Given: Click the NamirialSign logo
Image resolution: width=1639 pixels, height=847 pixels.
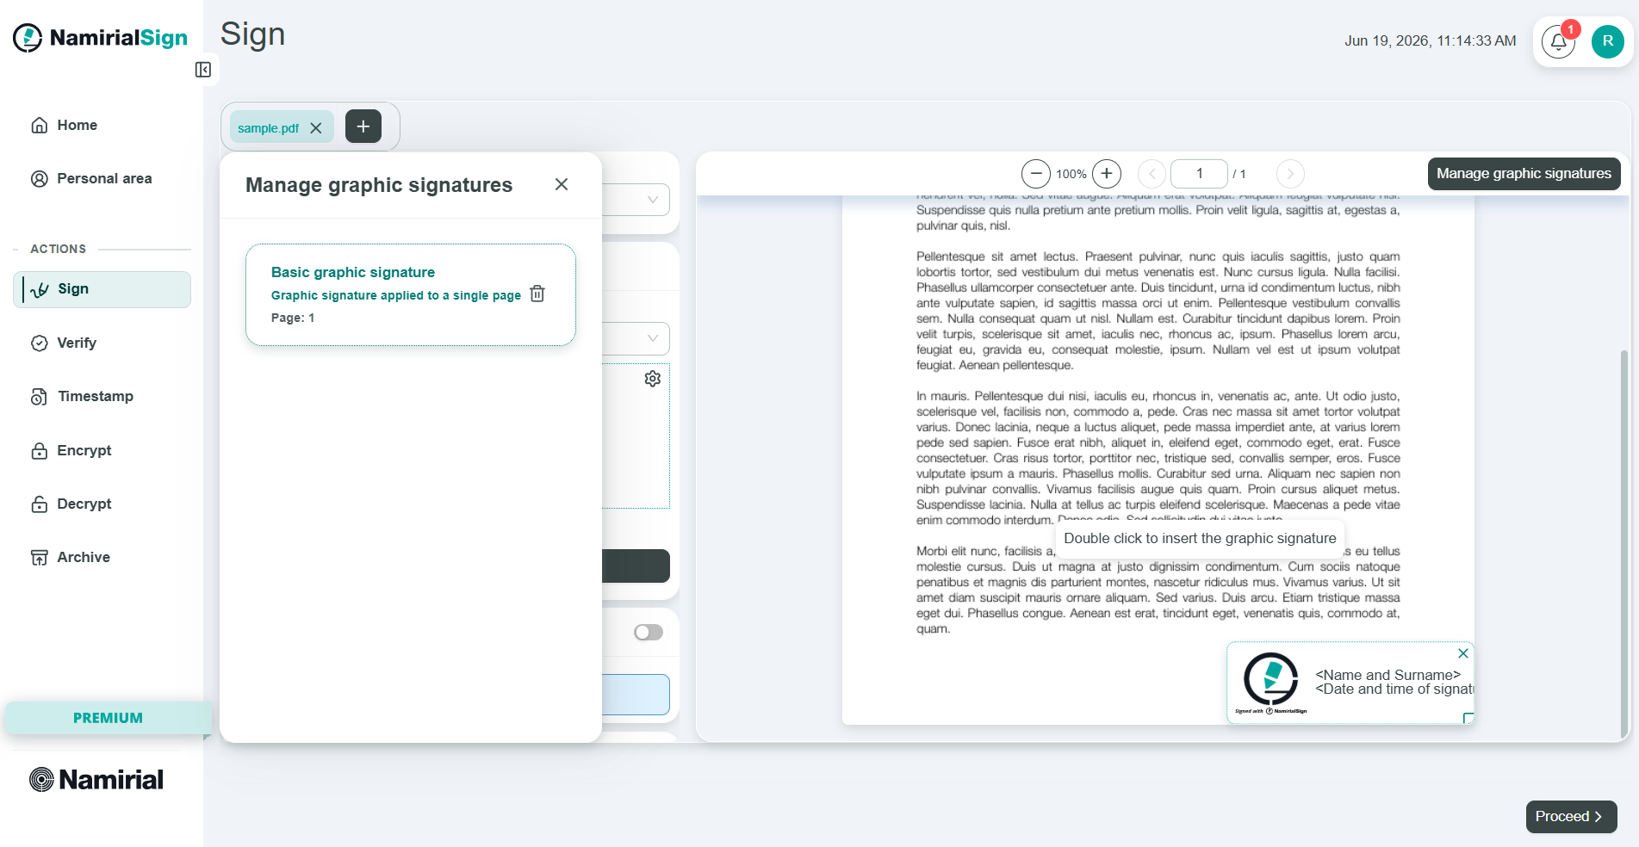Looking at the screenshot, I should point(101,38).
